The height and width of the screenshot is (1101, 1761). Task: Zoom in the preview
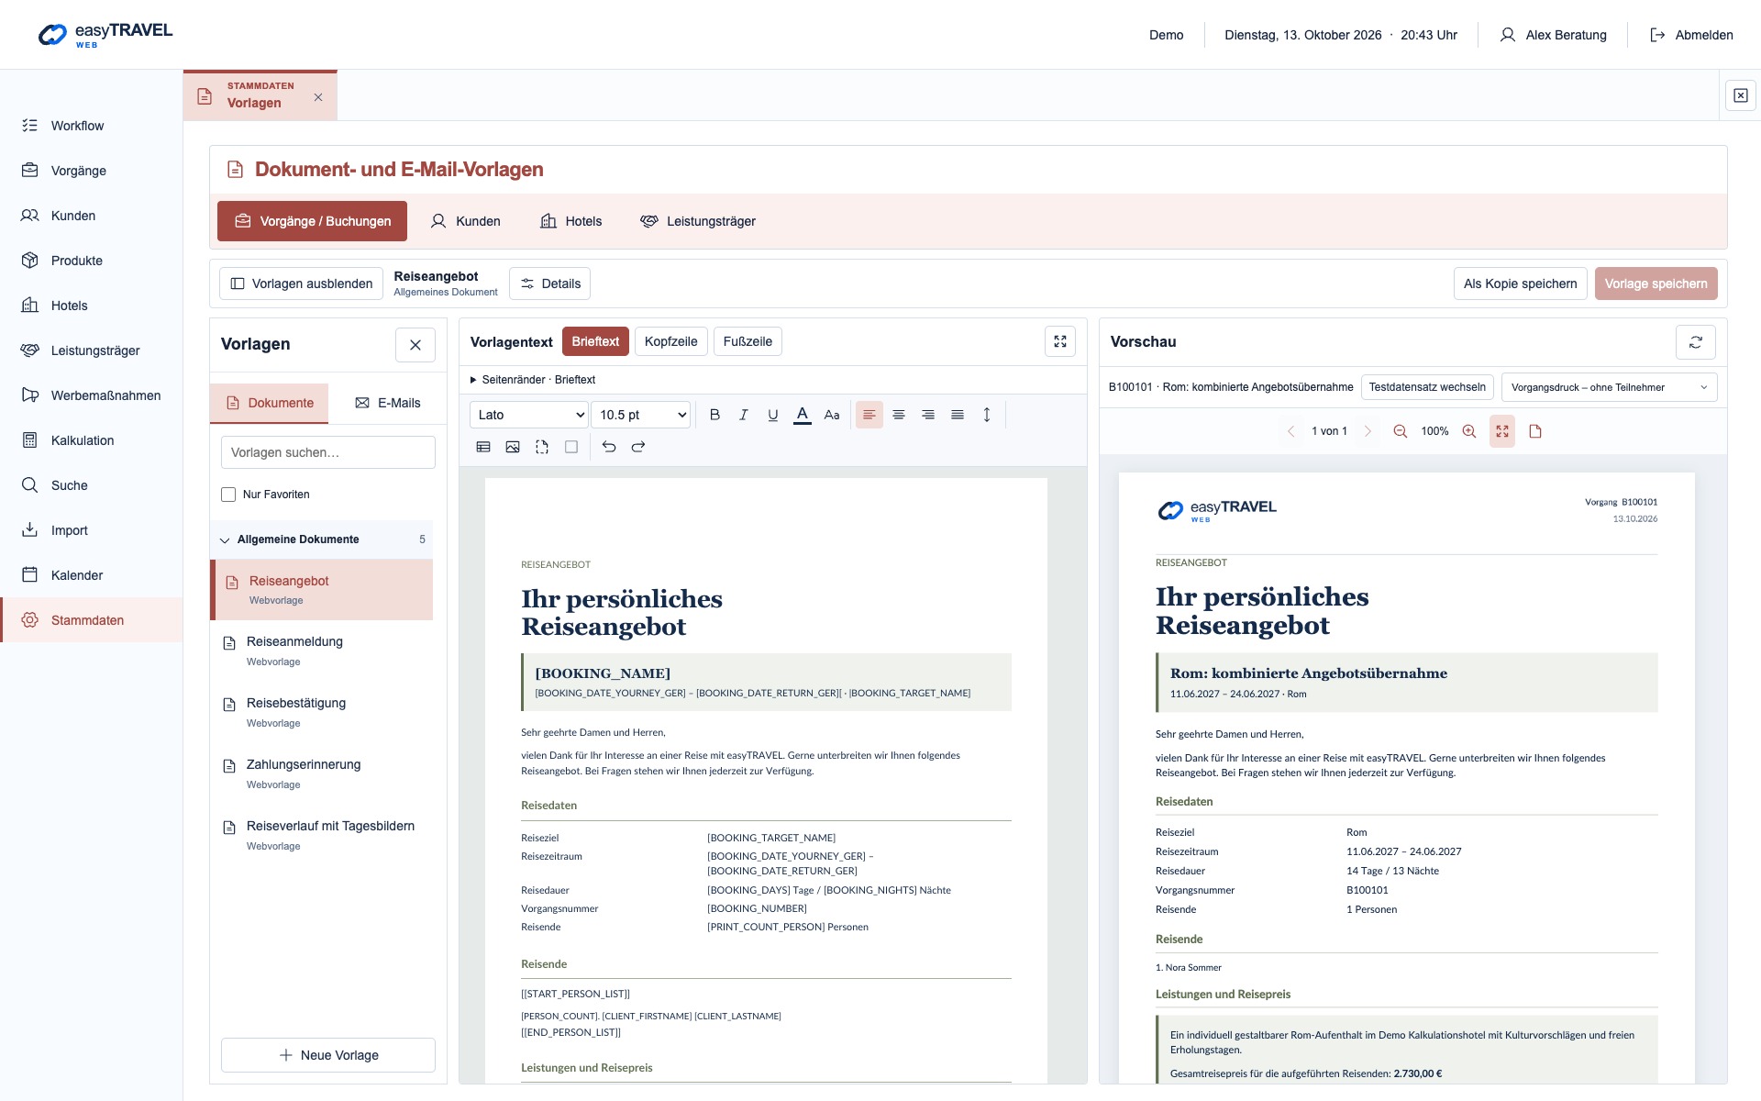click(x=1469, y=431)
